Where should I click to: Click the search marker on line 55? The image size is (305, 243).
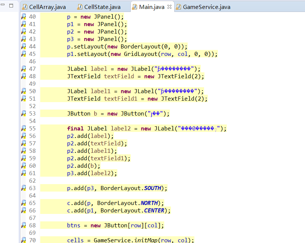point(23,128)
